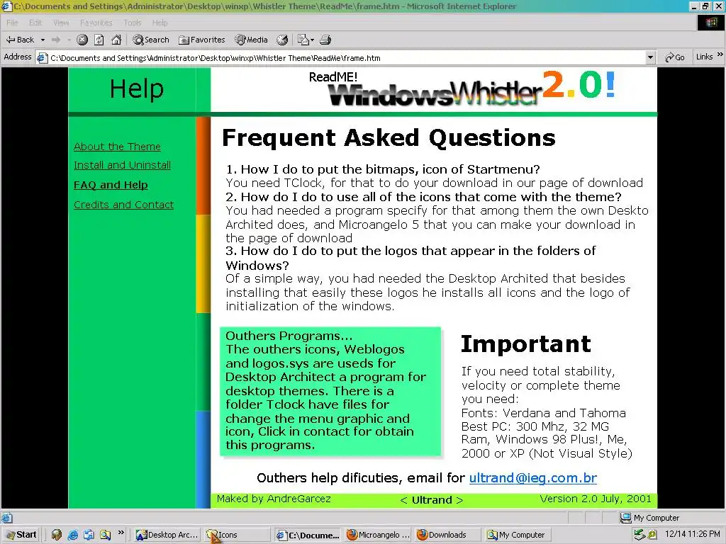Print the page with the printer icon
Viewport: 726px width, 544px height.
point(325,40)
